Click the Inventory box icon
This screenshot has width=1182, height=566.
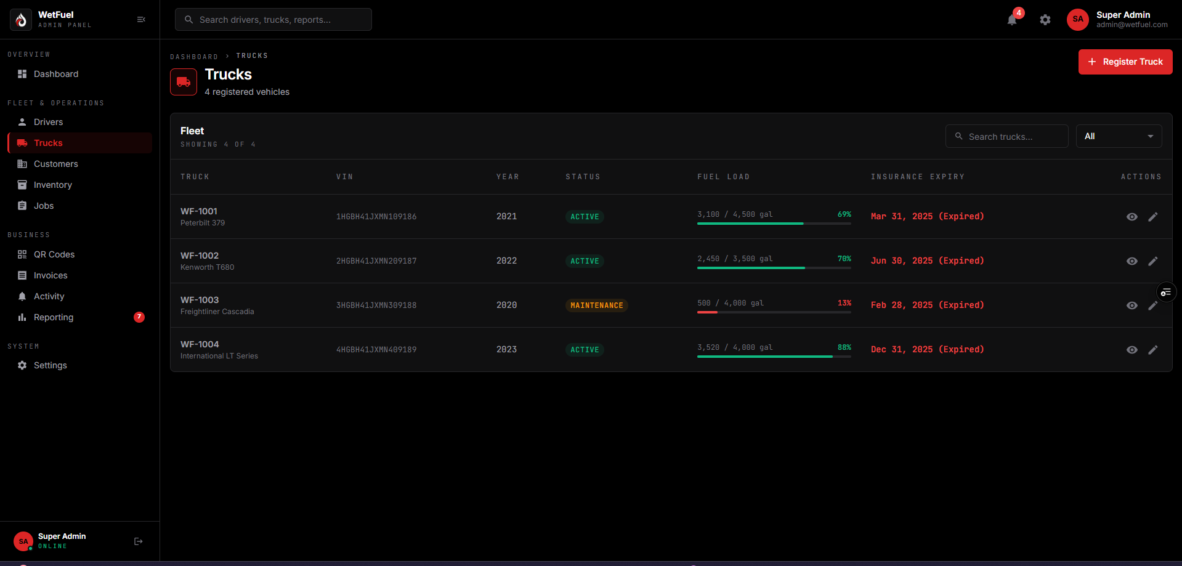[22, 185]
